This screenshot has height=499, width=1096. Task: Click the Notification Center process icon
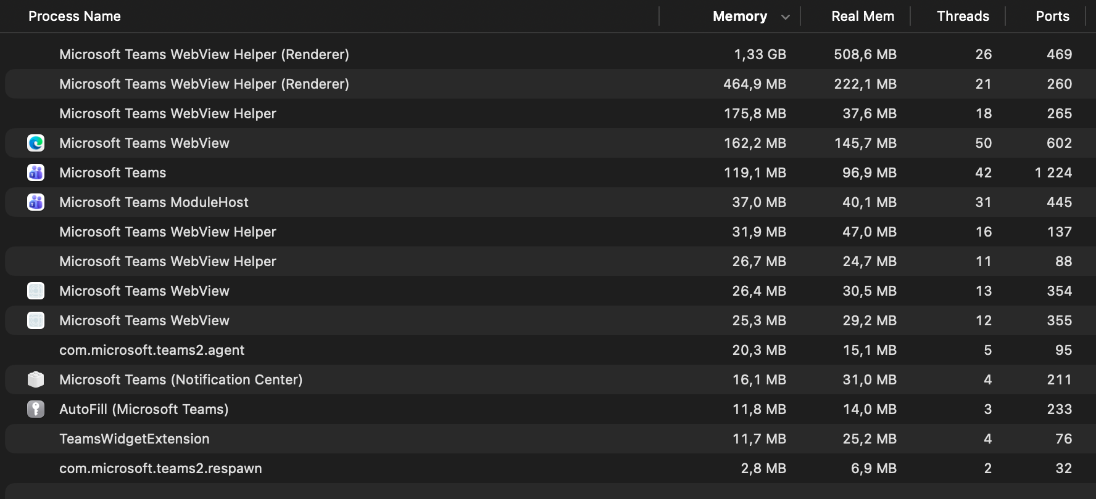click(x=36, y=379)
